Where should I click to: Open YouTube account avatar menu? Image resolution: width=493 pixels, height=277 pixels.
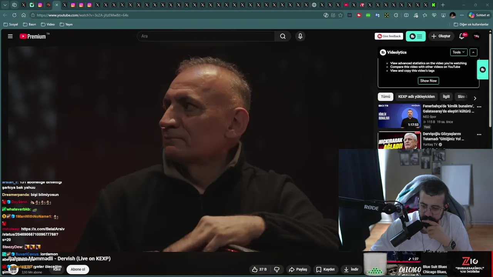pyautogui.click(x=476, y=36)
